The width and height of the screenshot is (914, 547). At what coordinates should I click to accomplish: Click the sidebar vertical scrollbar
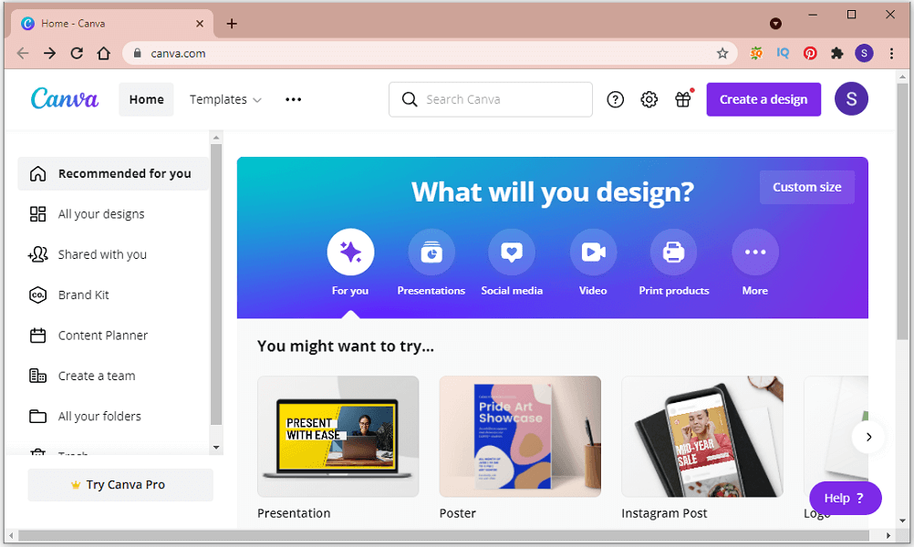point(215,284)
